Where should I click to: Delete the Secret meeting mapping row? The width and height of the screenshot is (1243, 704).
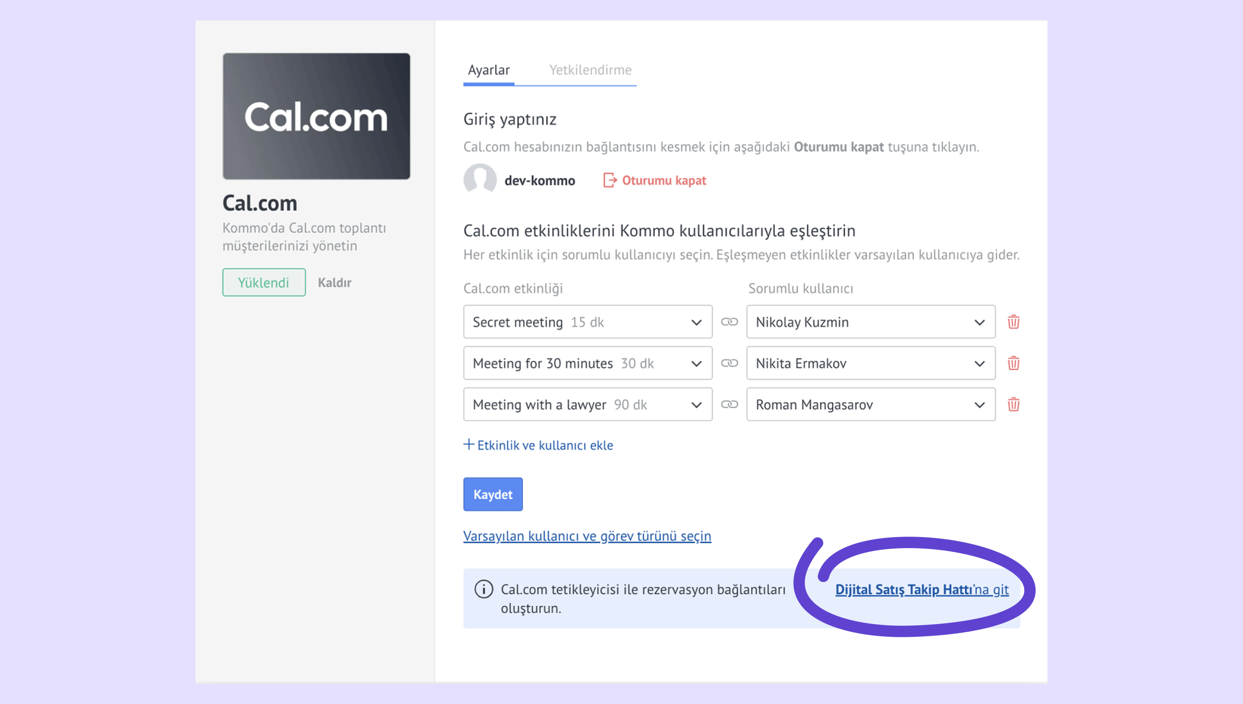click(1014, 322)
